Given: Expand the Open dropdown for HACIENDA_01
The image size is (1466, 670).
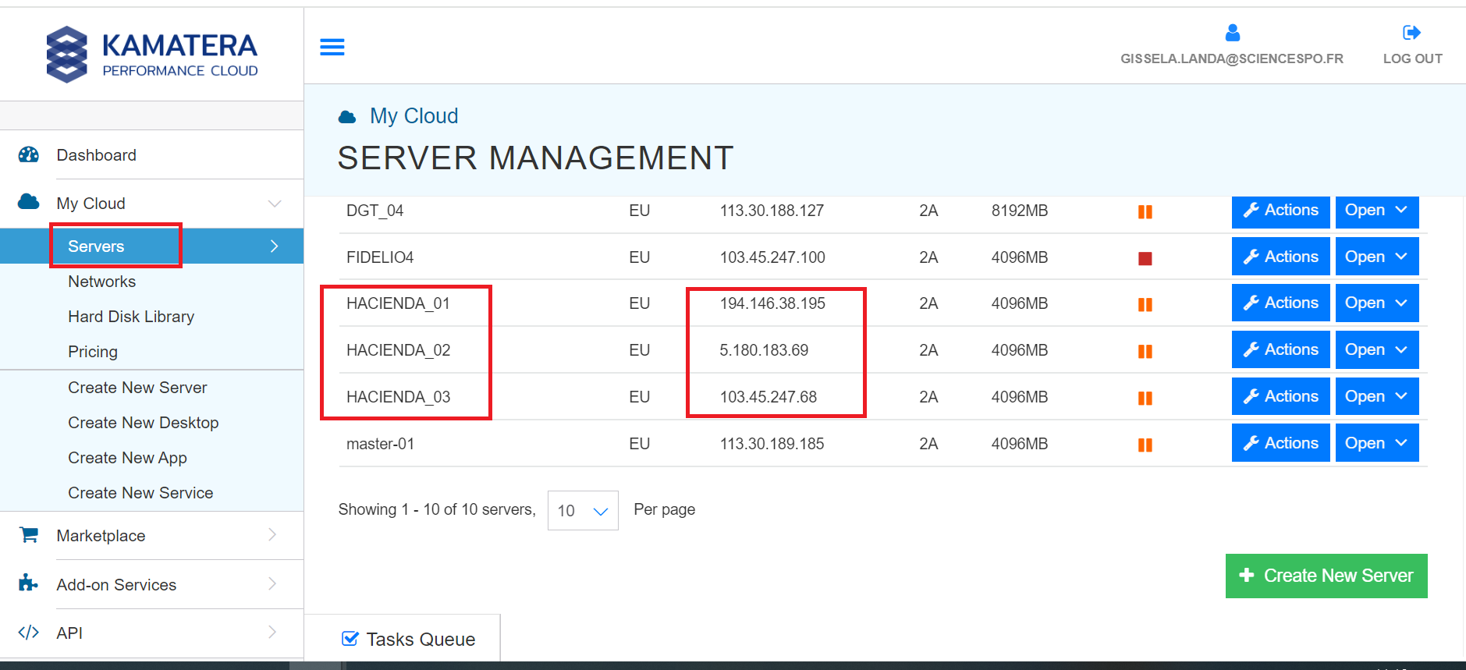Looking at the screenshot, I should (x=1377, y=303).
